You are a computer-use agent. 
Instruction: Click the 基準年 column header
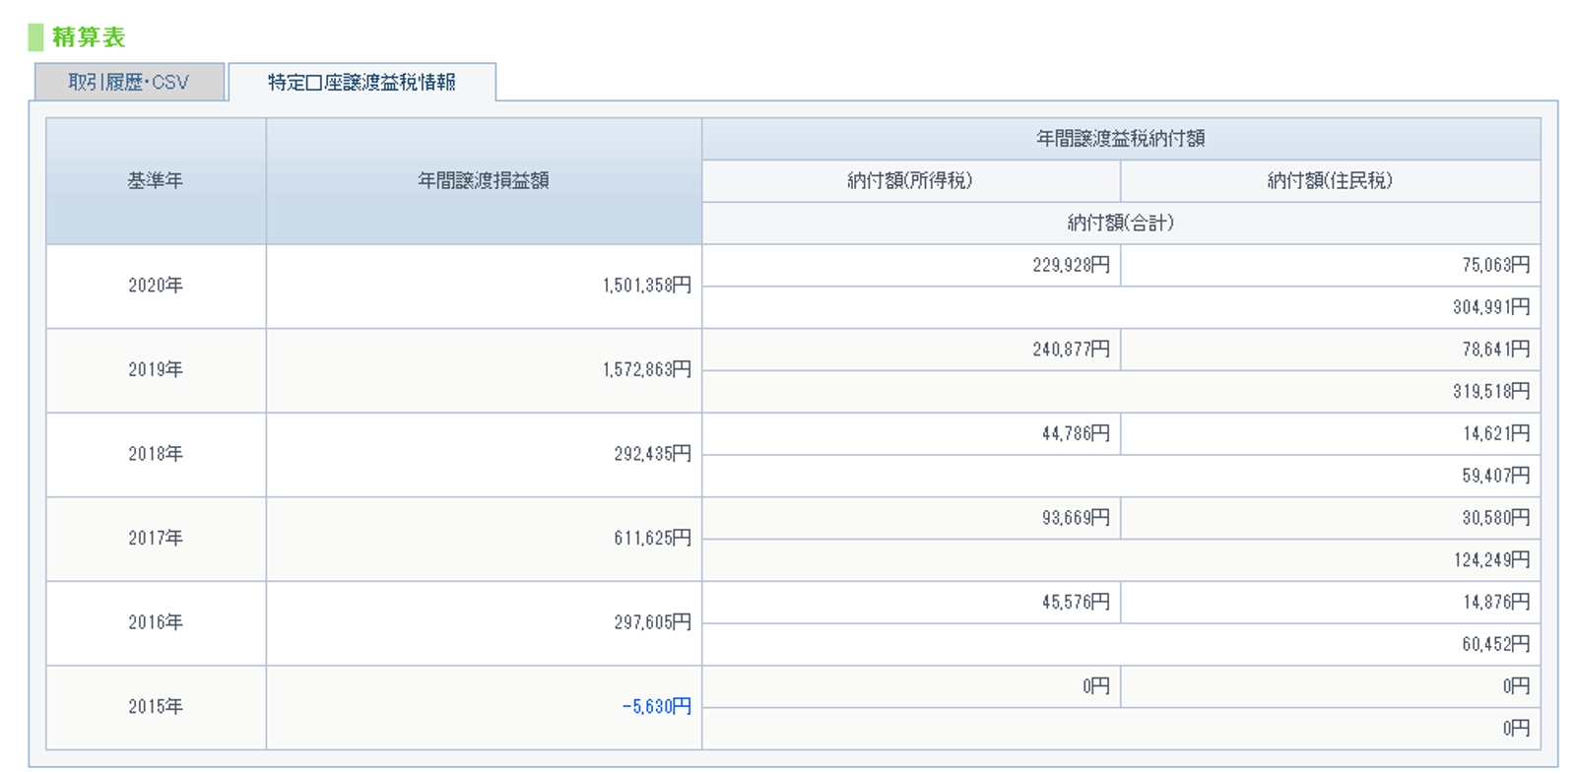point(156,181)
